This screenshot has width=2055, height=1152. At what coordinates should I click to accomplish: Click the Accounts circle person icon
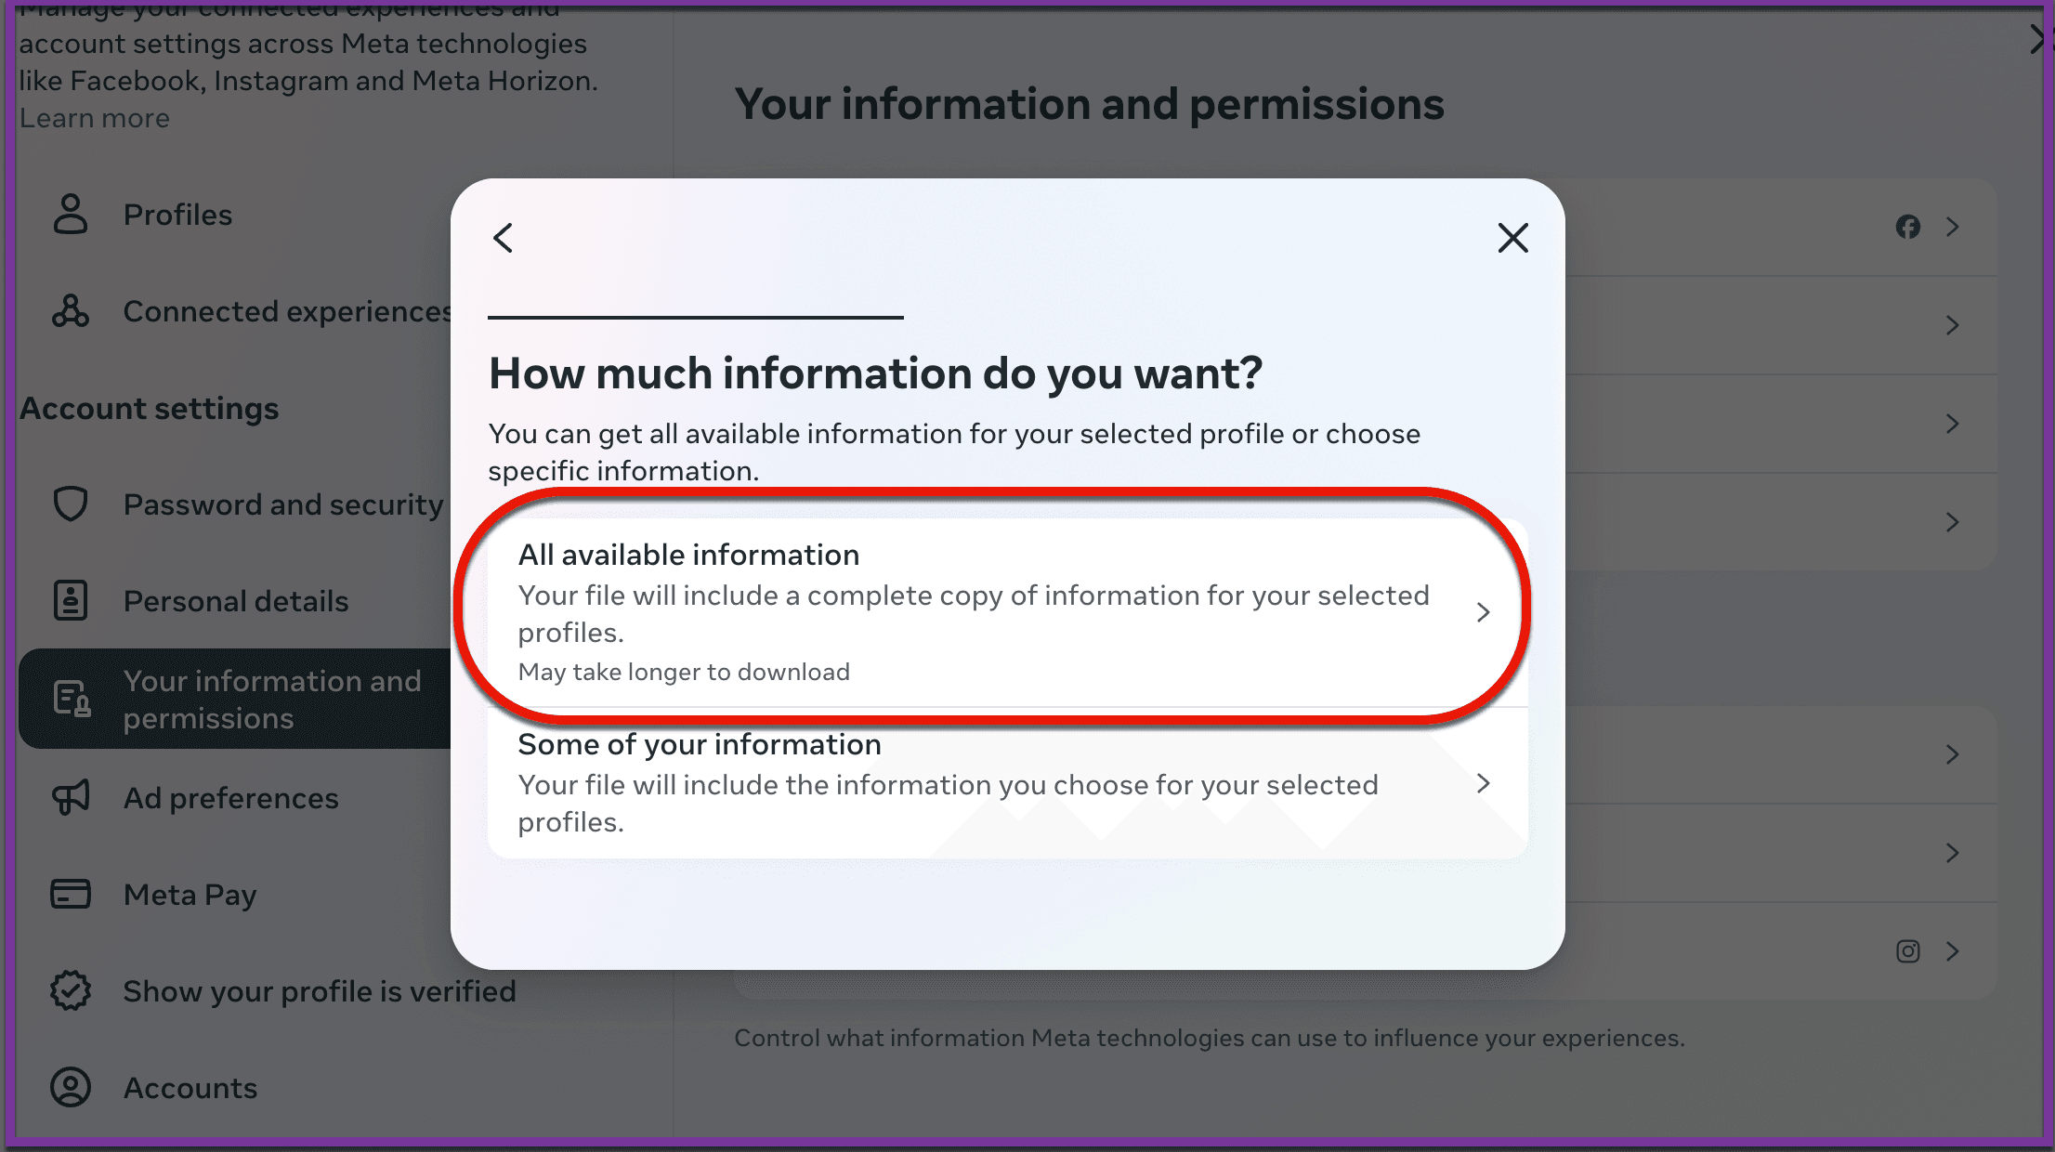(x=71, y=1087)
